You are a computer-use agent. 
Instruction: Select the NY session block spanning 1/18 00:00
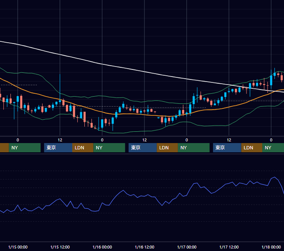pos(273,148)
